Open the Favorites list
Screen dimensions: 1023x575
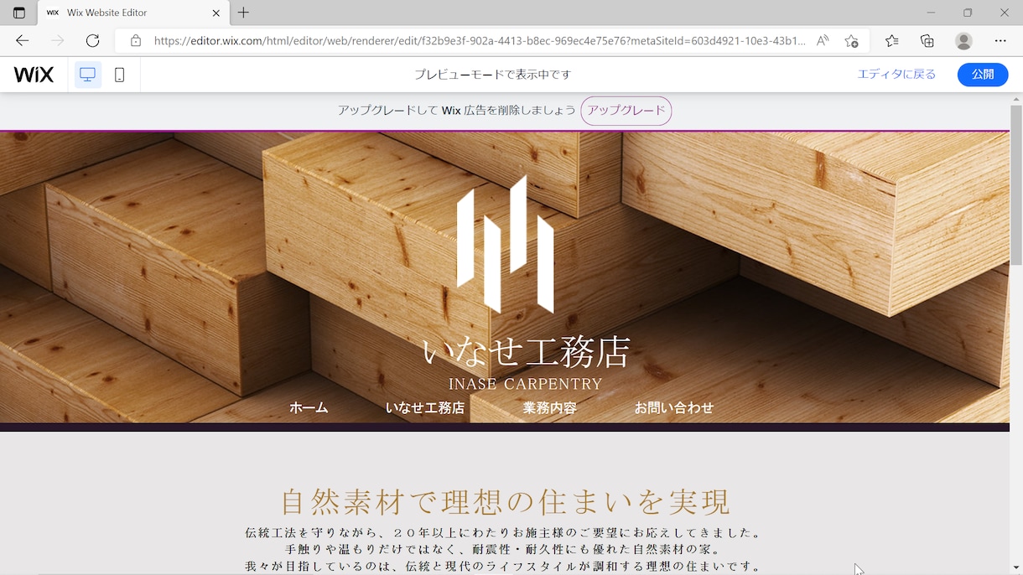tap(891, 40)
